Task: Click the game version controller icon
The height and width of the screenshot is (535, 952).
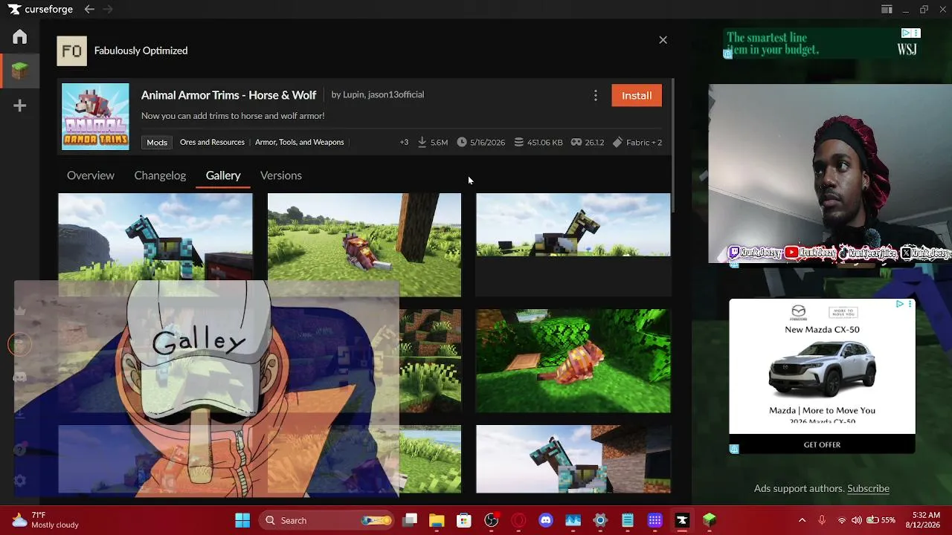Action: pyautogui.click(x=576, y=142)
